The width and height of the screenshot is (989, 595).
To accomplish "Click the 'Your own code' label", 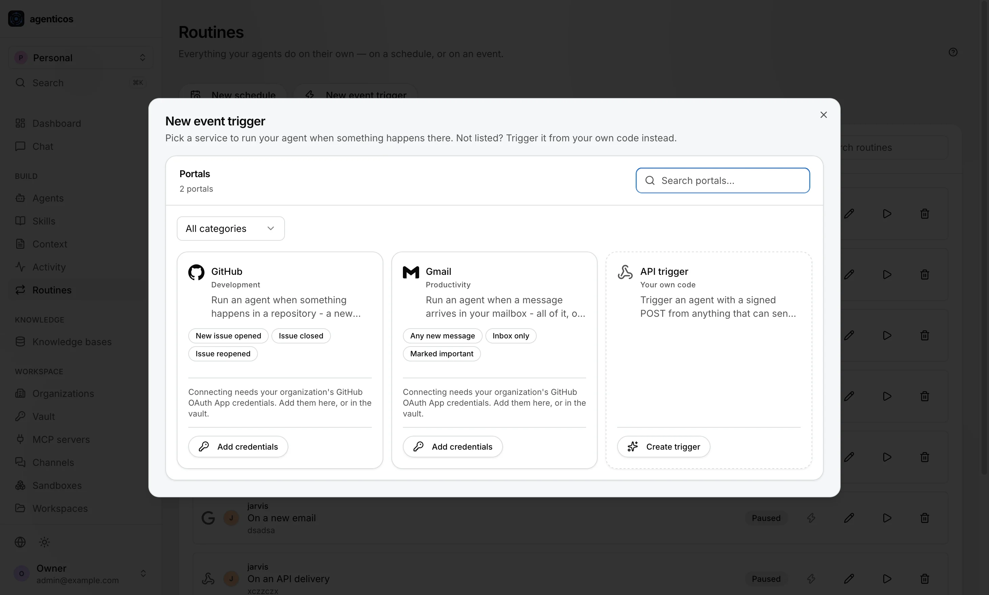I will [x=668, y=285].
